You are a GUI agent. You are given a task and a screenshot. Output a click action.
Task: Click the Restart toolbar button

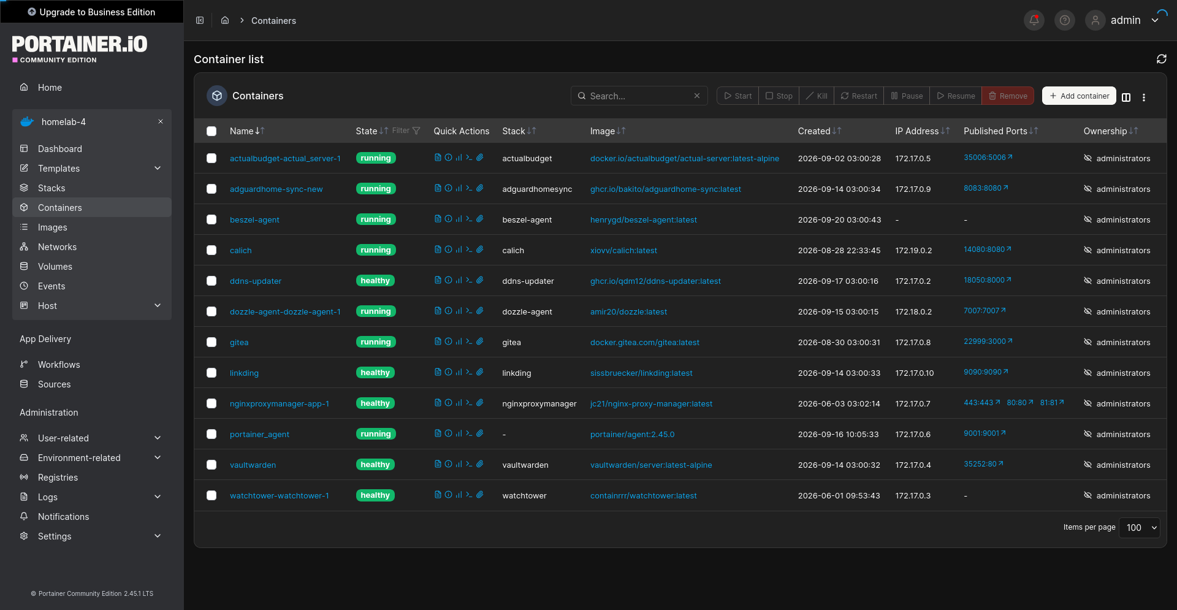(x=859, y=96)
